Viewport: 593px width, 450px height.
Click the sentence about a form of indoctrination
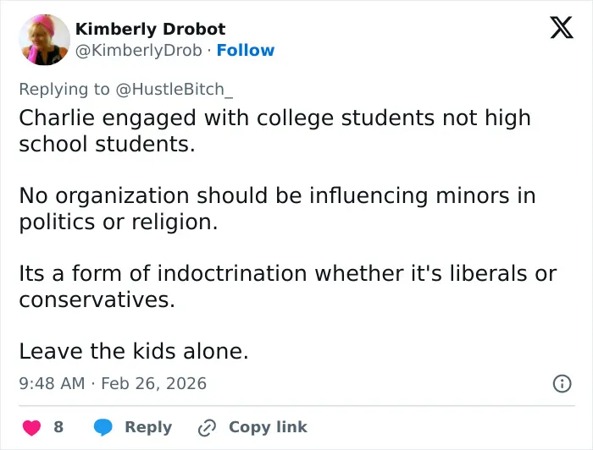(x=287, y=286)
